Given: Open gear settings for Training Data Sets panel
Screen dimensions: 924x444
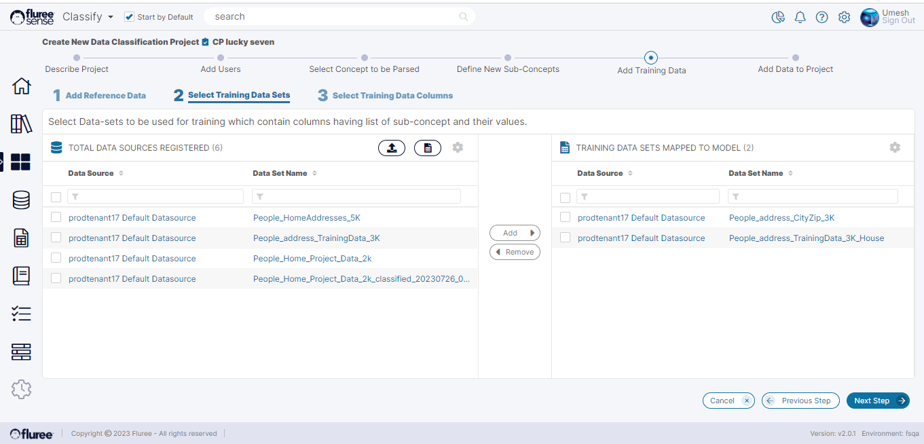Looking at the screenshot, I should (x=895, y=147).
